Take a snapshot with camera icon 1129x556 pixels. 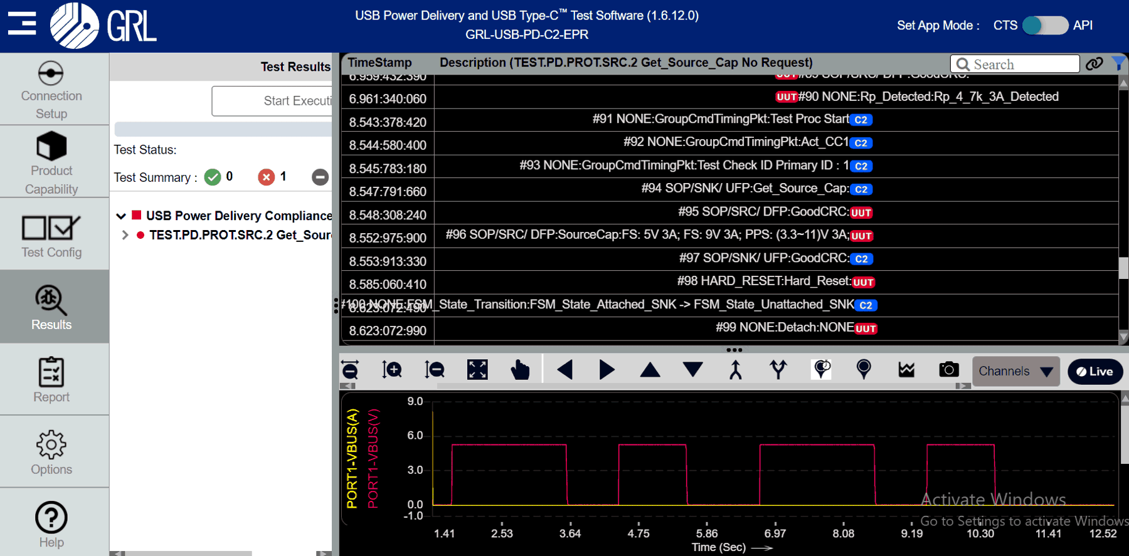949,369
